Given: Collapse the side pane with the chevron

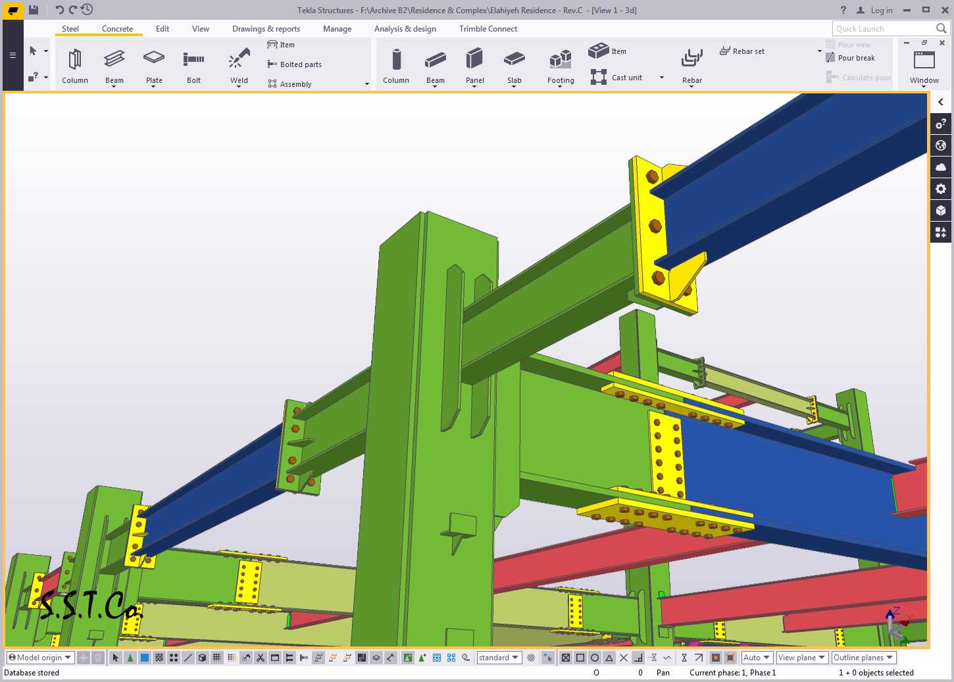Looking at the screenshot, I should click(941, 102).
